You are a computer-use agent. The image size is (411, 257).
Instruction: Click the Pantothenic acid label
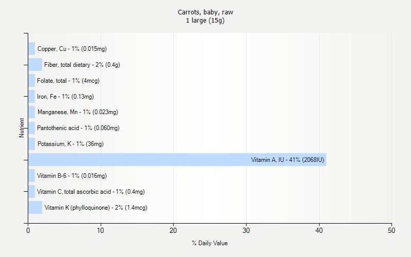coord(78,128)
